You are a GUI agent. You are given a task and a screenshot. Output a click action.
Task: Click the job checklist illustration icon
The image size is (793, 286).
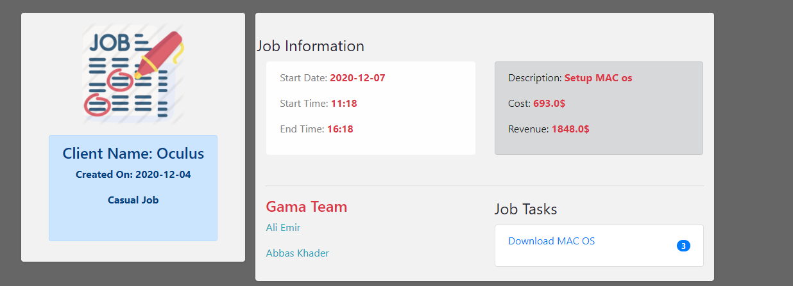[x=133, y=74]
